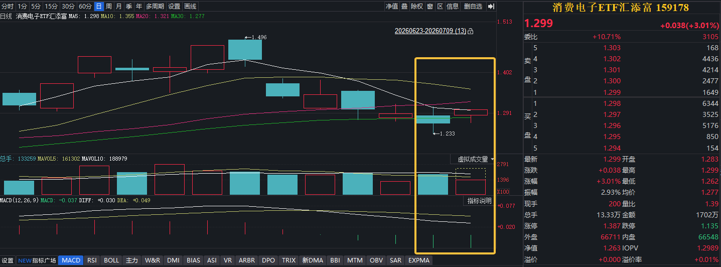Open the 设置 menu at the bottom left
721x267 pixels.
8,260
